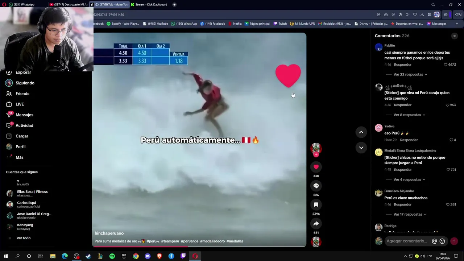This screenshot has width=464, height=261.
Task: Like Francisco Alejandro's comment heart
Action: [x=448, y=204]
